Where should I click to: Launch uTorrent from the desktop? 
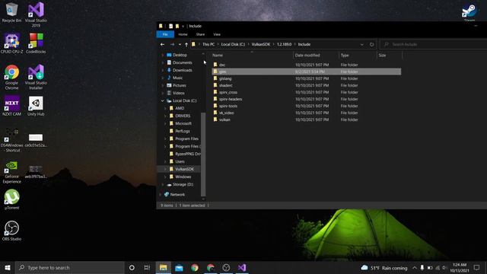[x=12, y=199]
